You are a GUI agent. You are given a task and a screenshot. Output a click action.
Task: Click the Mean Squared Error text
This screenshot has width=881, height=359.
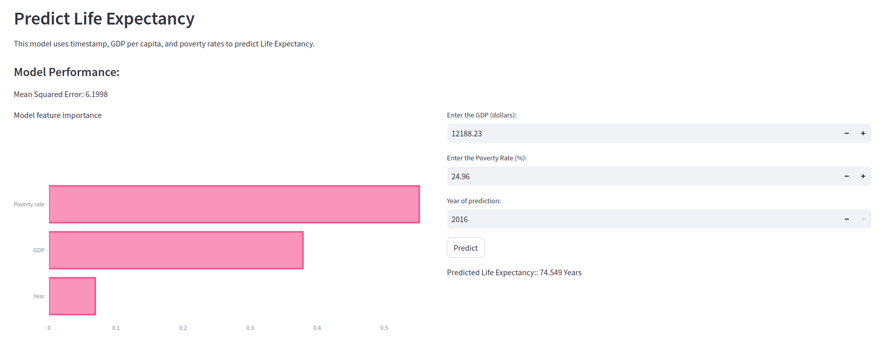pyautogui.click(x=61, y=94)
